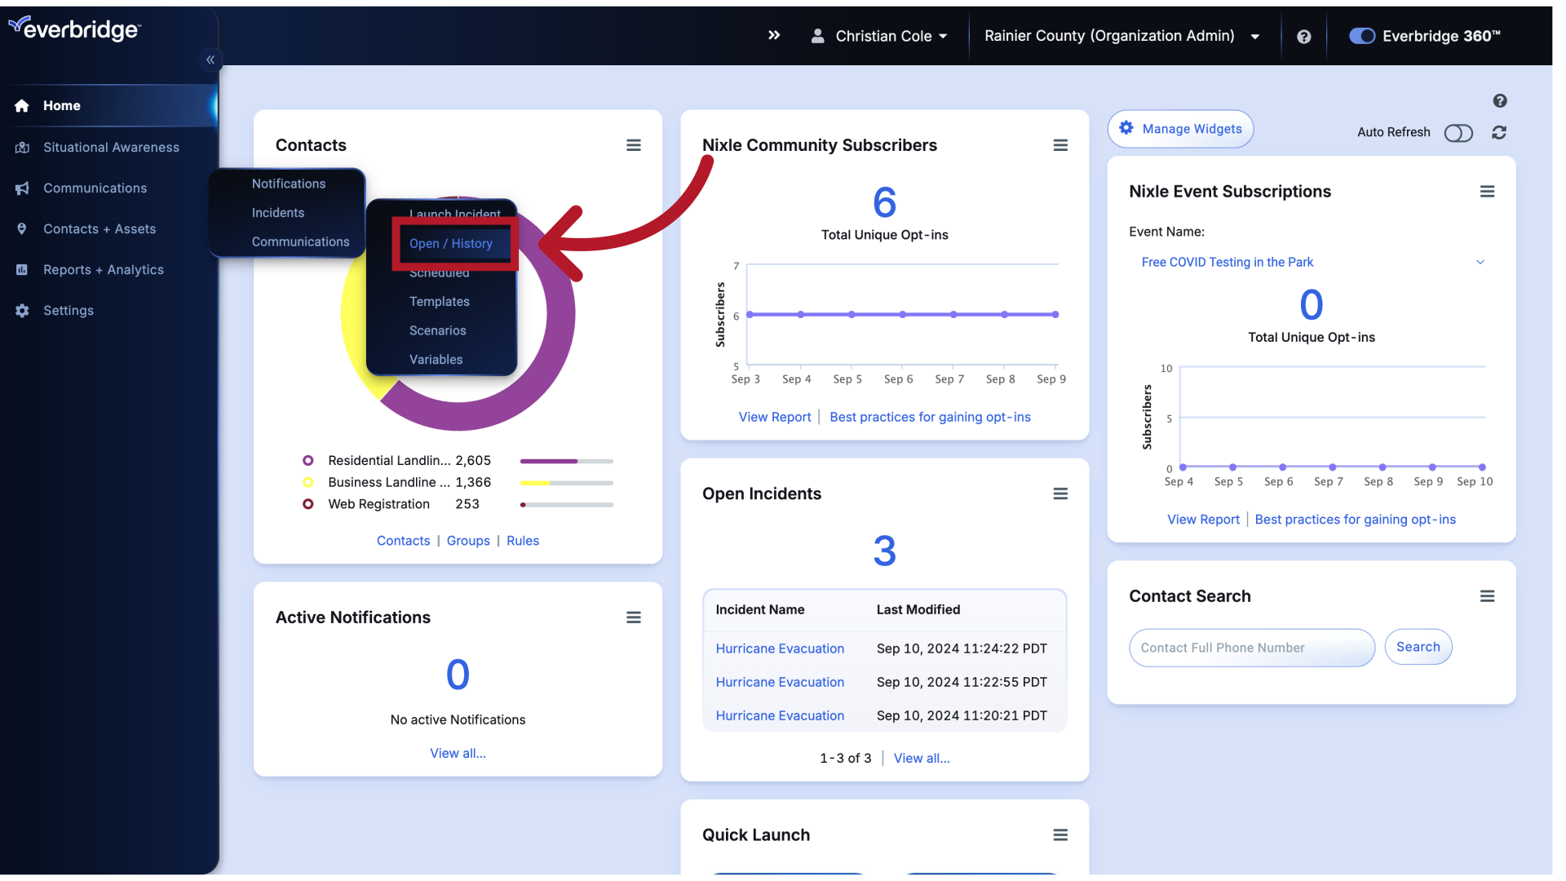The width and height of the screenshot is (1566, 881).
Task: Select Launch Incident from Communications submenu
Action: coord(455,214)
